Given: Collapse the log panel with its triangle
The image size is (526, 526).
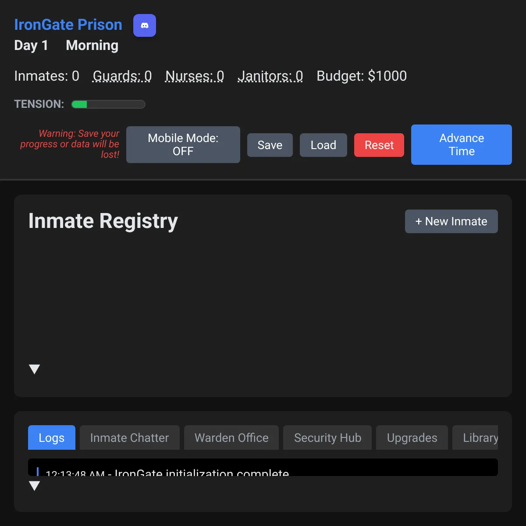Looking at the screenshot, I should (x=35, y=486).
